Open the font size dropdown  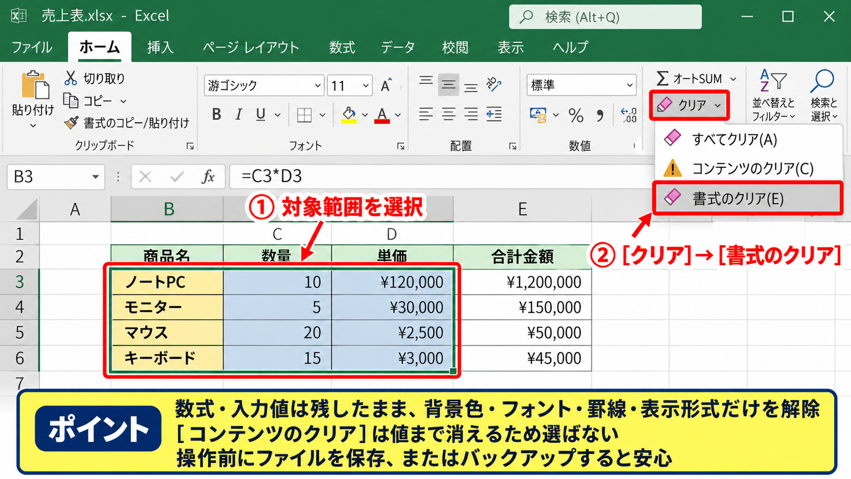tap(366, 86)
